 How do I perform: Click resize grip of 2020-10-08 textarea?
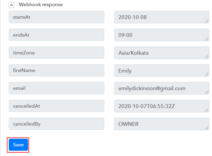pyautogui.click(x=207, y=21)
